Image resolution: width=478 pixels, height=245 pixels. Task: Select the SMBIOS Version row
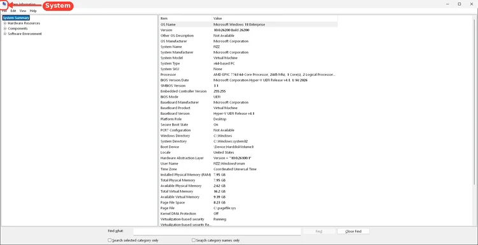coord(249,85)
